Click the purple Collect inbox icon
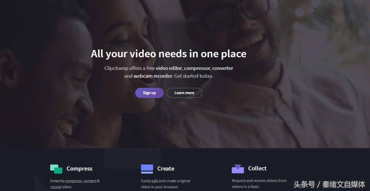The height and width of the screenshot is (191, 370). point(238,169)
